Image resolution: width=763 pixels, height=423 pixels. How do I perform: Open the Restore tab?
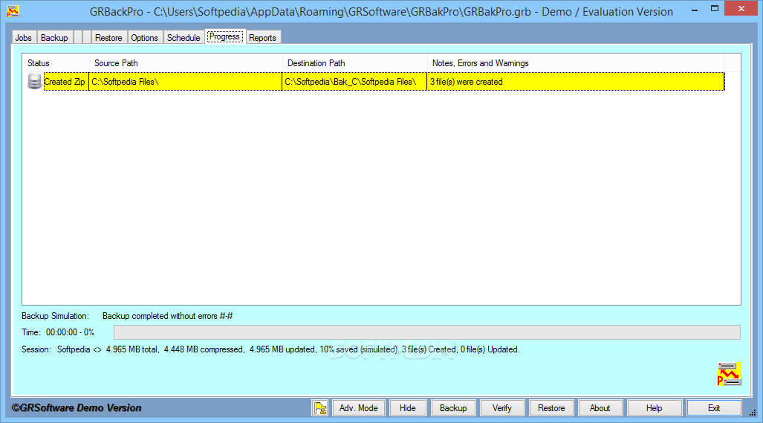pyautogui.click(x=108, y=37)
